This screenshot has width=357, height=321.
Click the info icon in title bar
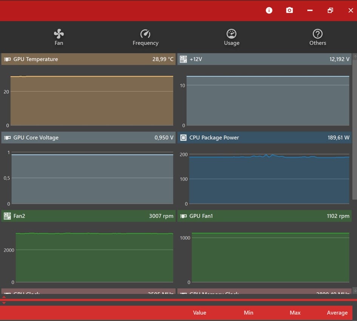pyautogui.click(x=269, y=11)
